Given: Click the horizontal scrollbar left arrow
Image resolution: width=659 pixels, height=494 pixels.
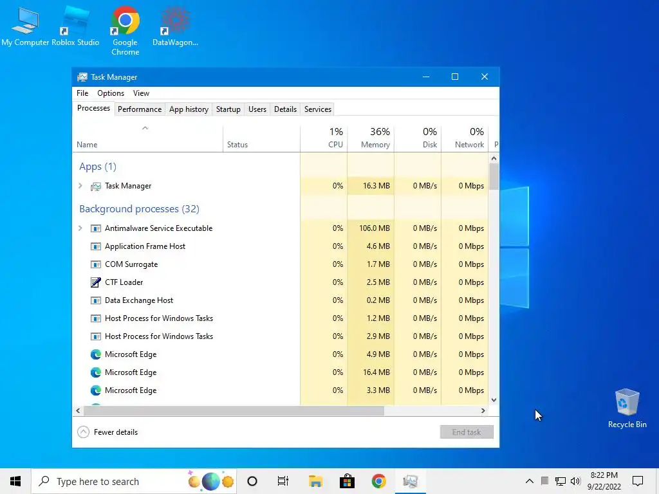Looking at the screenshot, I should [78, 411].
